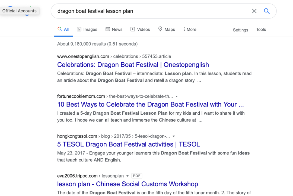Open search Tools
Image resolution: width=293 pixels, height=196 pixels.
point(261,30)
